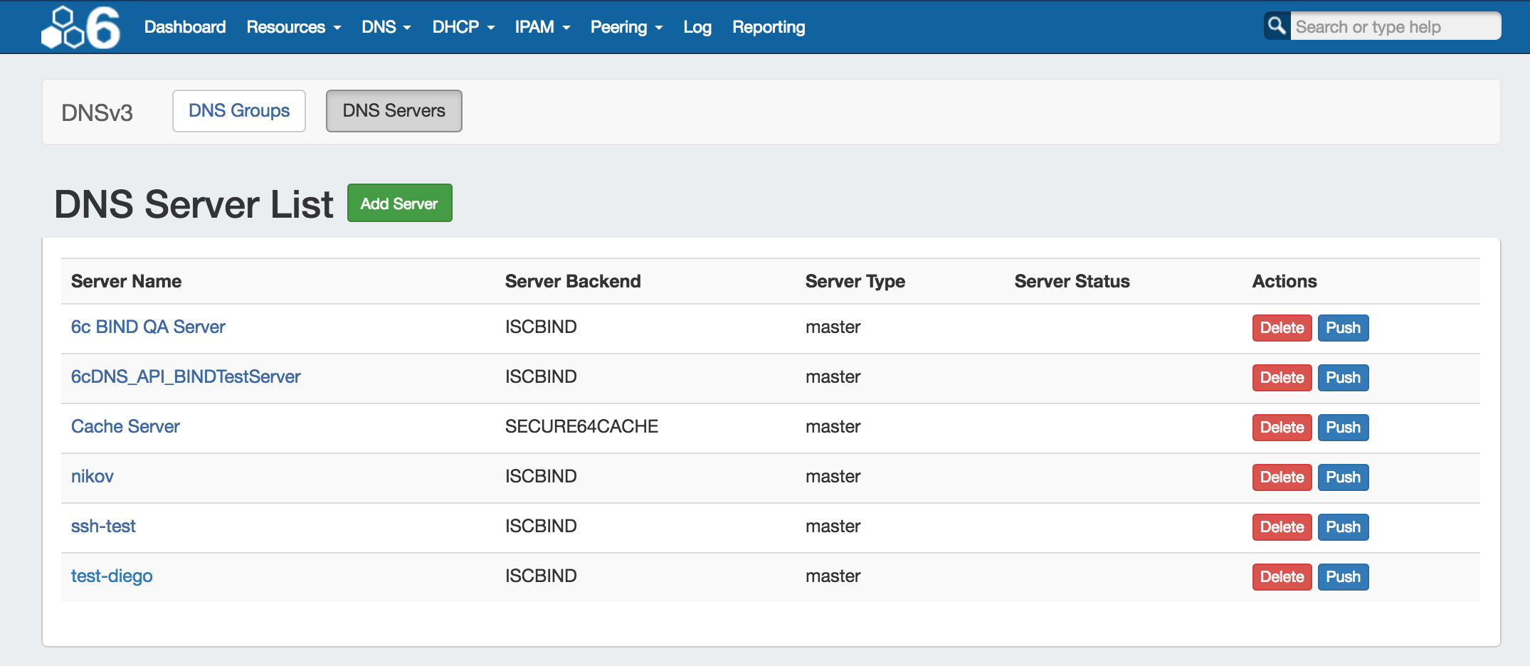Go to the Dashboard page

185,27
